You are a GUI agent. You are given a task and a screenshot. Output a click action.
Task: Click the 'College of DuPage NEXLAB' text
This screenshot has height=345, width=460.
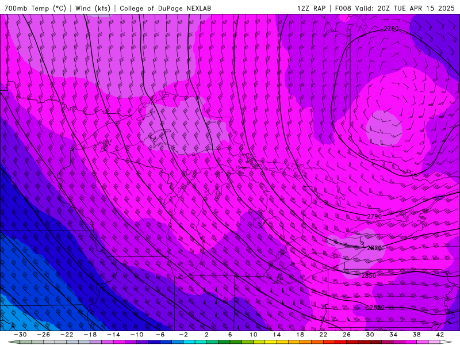165,9
